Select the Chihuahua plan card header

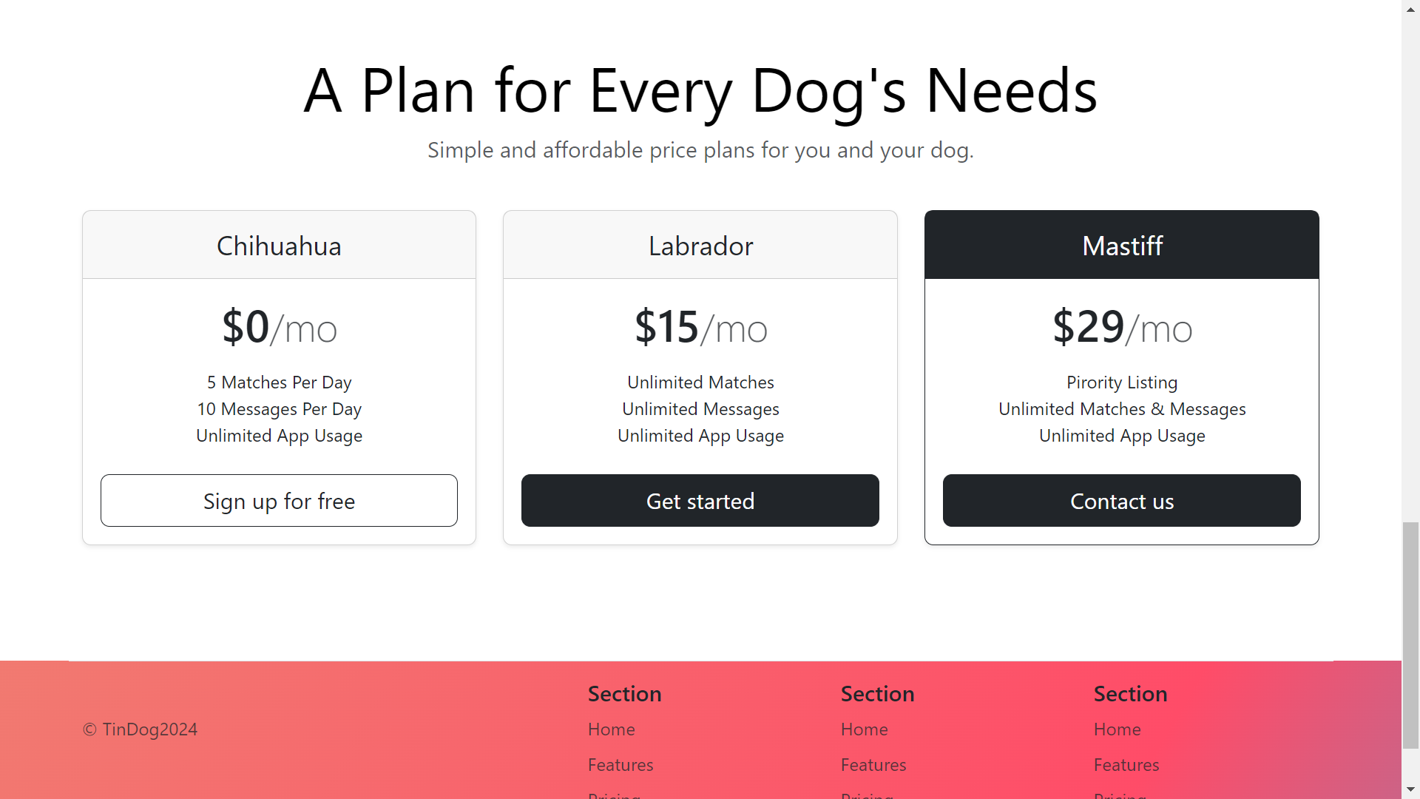(x=279, y=246)
